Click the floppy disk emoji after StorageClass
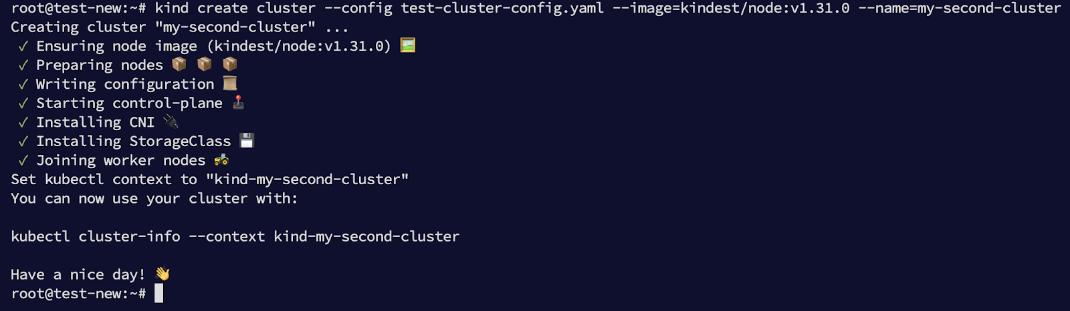 247,141
